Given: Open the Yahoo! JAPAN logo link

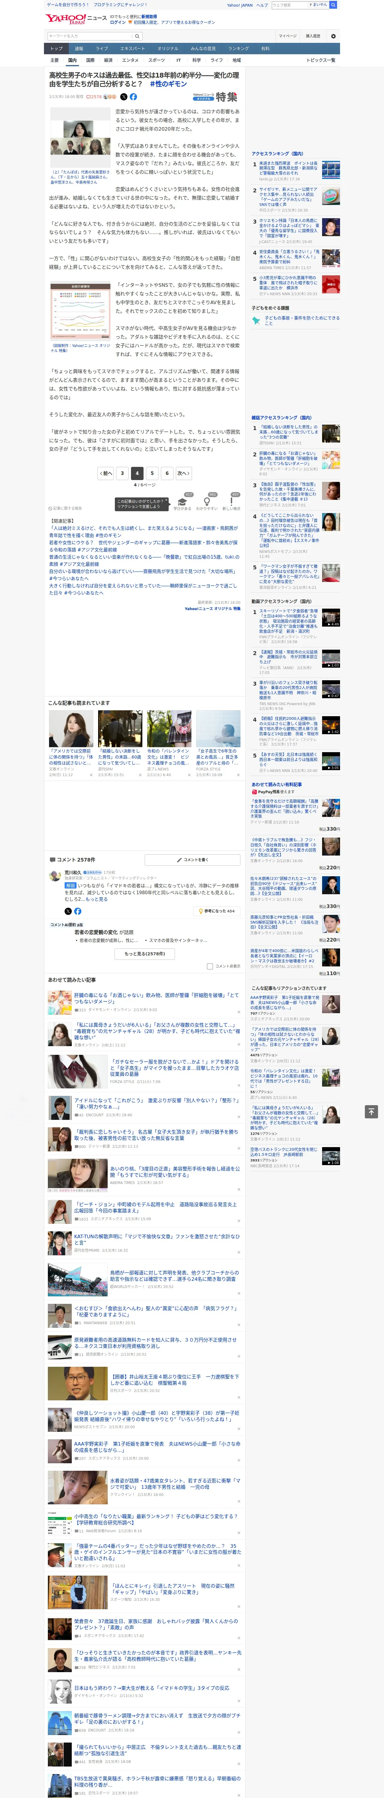Looking at the screenshot, I should (66, 19).
